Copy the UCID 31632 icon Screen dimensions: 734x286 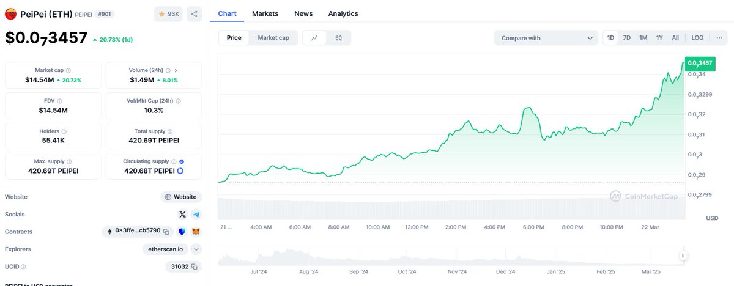tap(194, 266)
